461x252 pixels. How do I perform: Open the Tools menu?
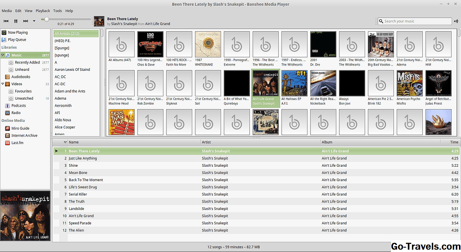pos(58,11)
